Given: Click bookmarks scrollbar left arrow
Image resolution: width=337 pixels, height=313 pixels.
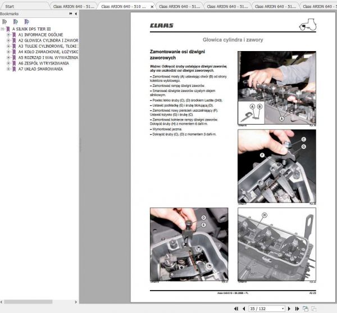Looking at the screenshot, I should [2, 302].
